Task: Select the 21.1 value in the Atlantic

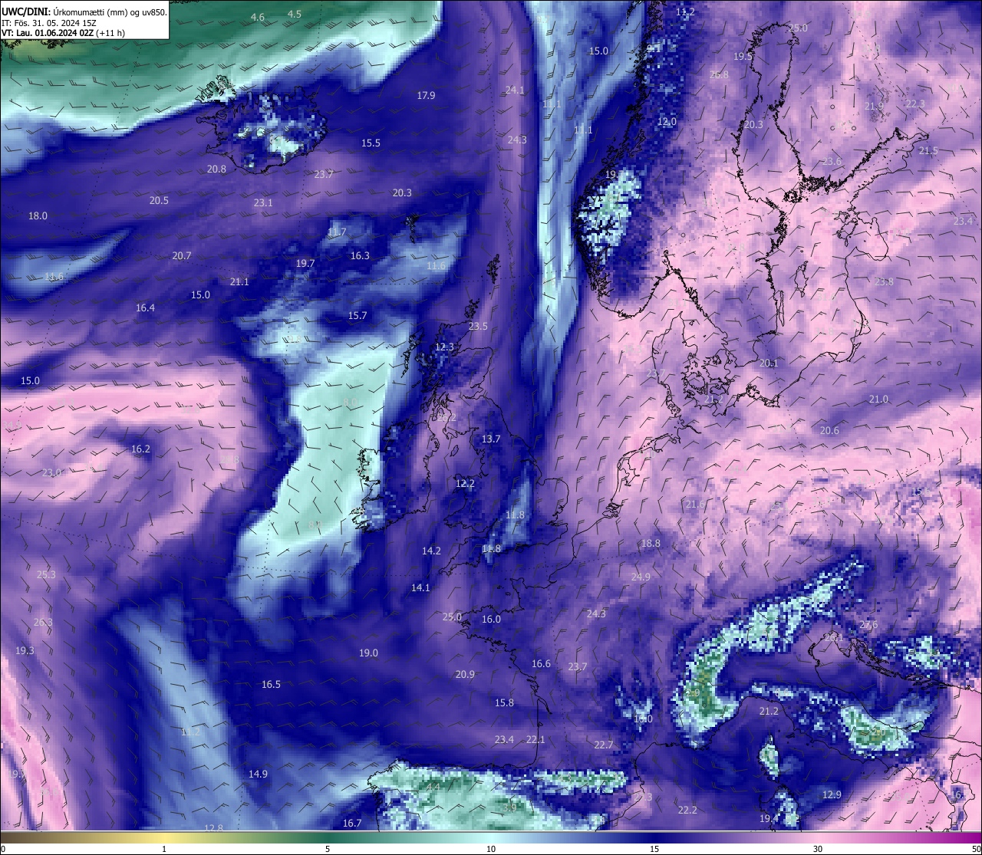Action: pos(239,281)
